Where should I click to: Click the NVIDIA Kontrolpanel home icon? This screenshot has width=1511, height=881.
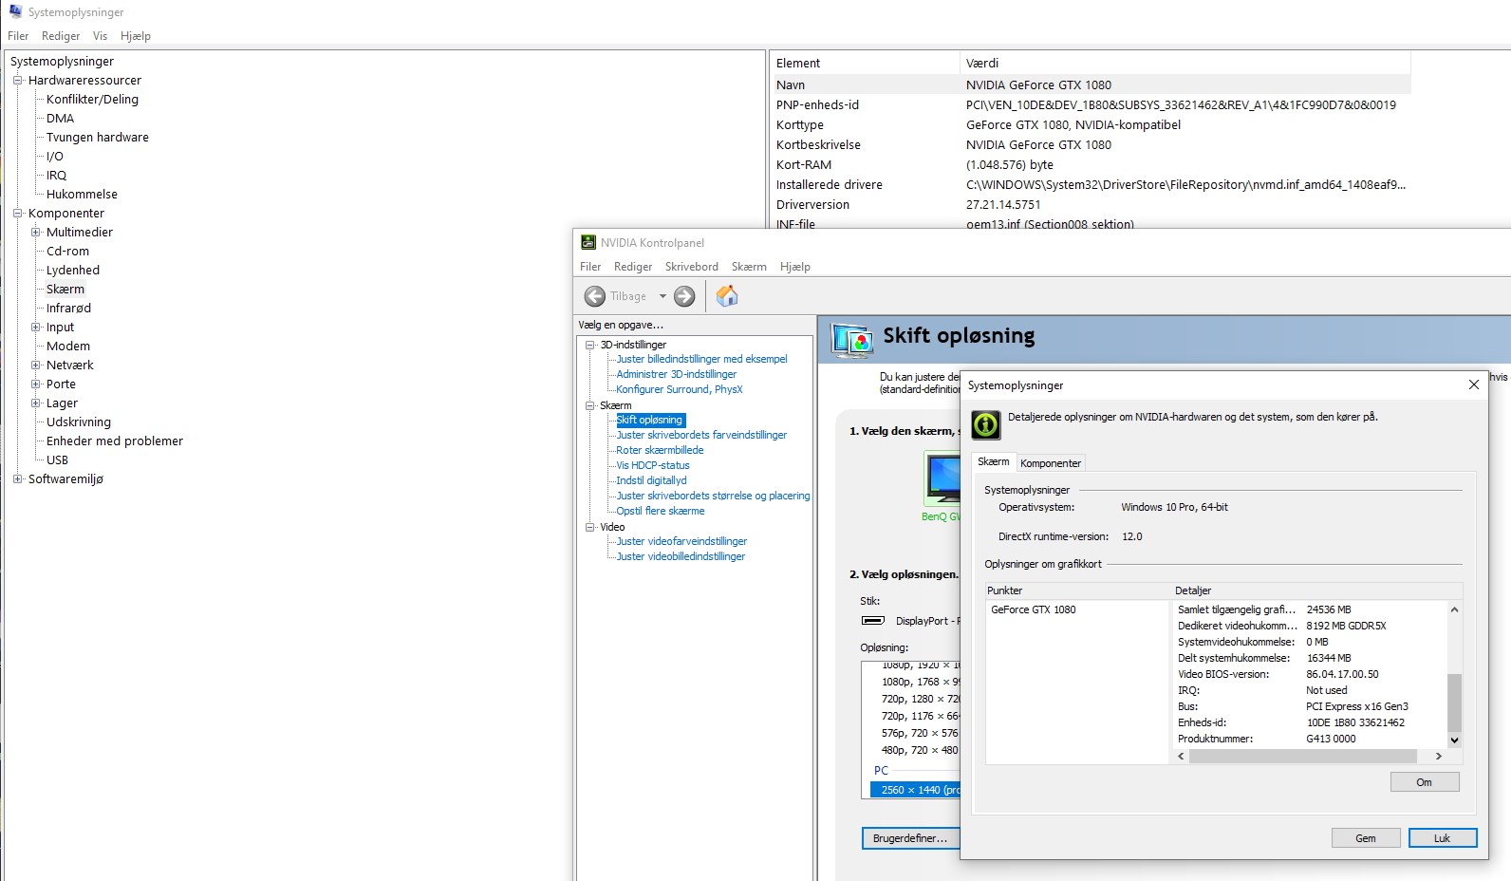pyautogui.click(x=727, y=296)
